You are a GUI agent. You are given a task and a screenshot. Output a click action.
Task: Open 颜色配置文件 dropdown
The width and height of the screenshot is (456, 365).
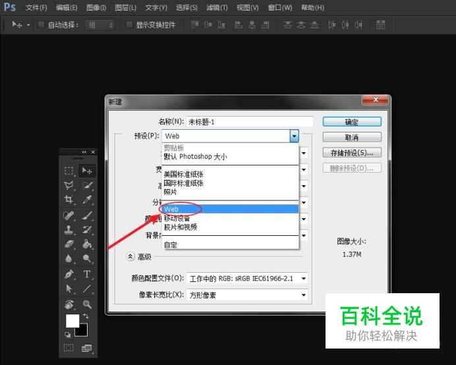coord(304,279)
